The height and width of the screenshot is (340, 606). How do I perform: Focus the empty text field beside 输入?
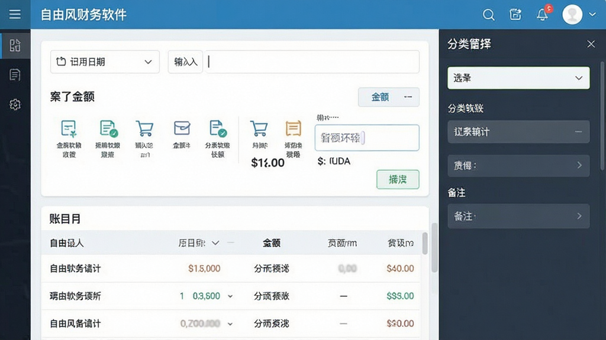coord(312,61)
